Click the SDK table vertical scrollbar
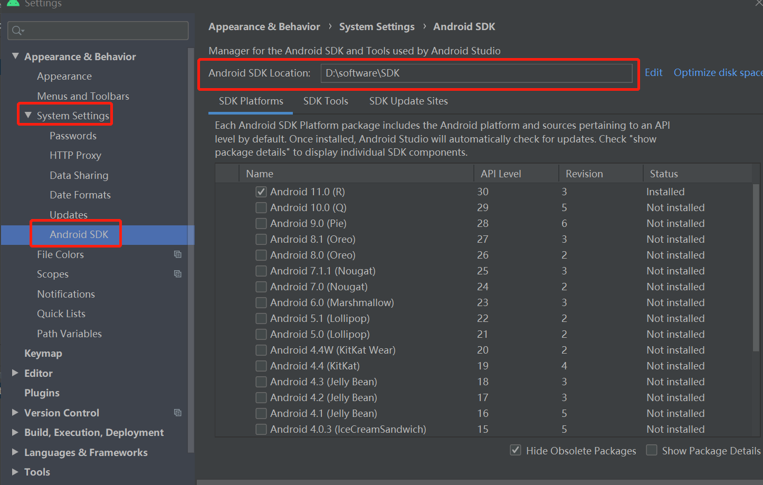This screenshot has width=763, height=485. coord(756,267)
